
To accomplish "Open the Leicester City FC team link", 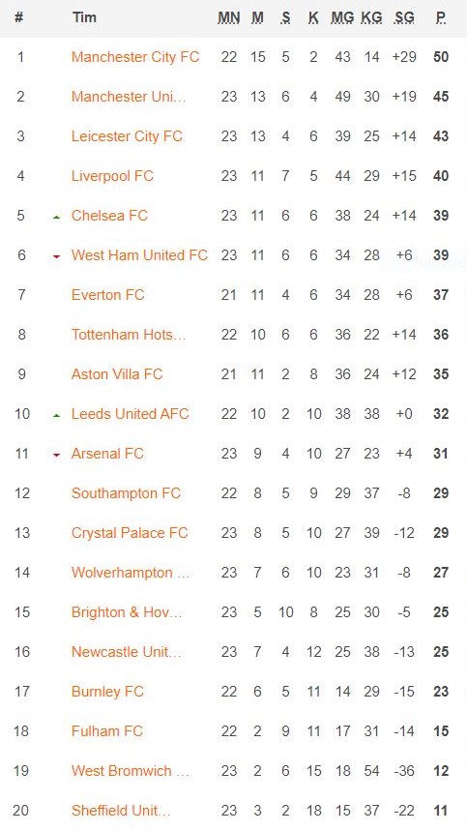I will [127, 136].
